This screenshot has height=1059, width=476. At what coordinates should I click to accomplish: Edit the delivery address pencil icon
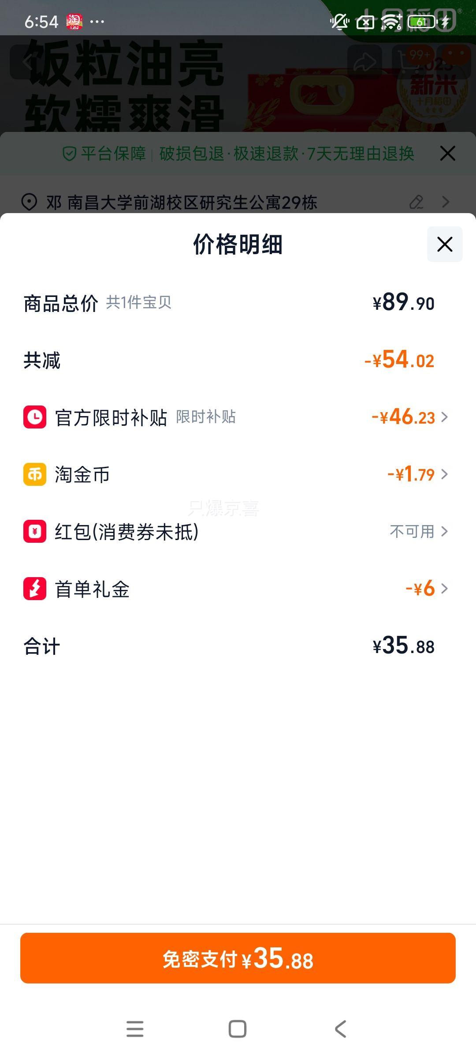point(416,202)
